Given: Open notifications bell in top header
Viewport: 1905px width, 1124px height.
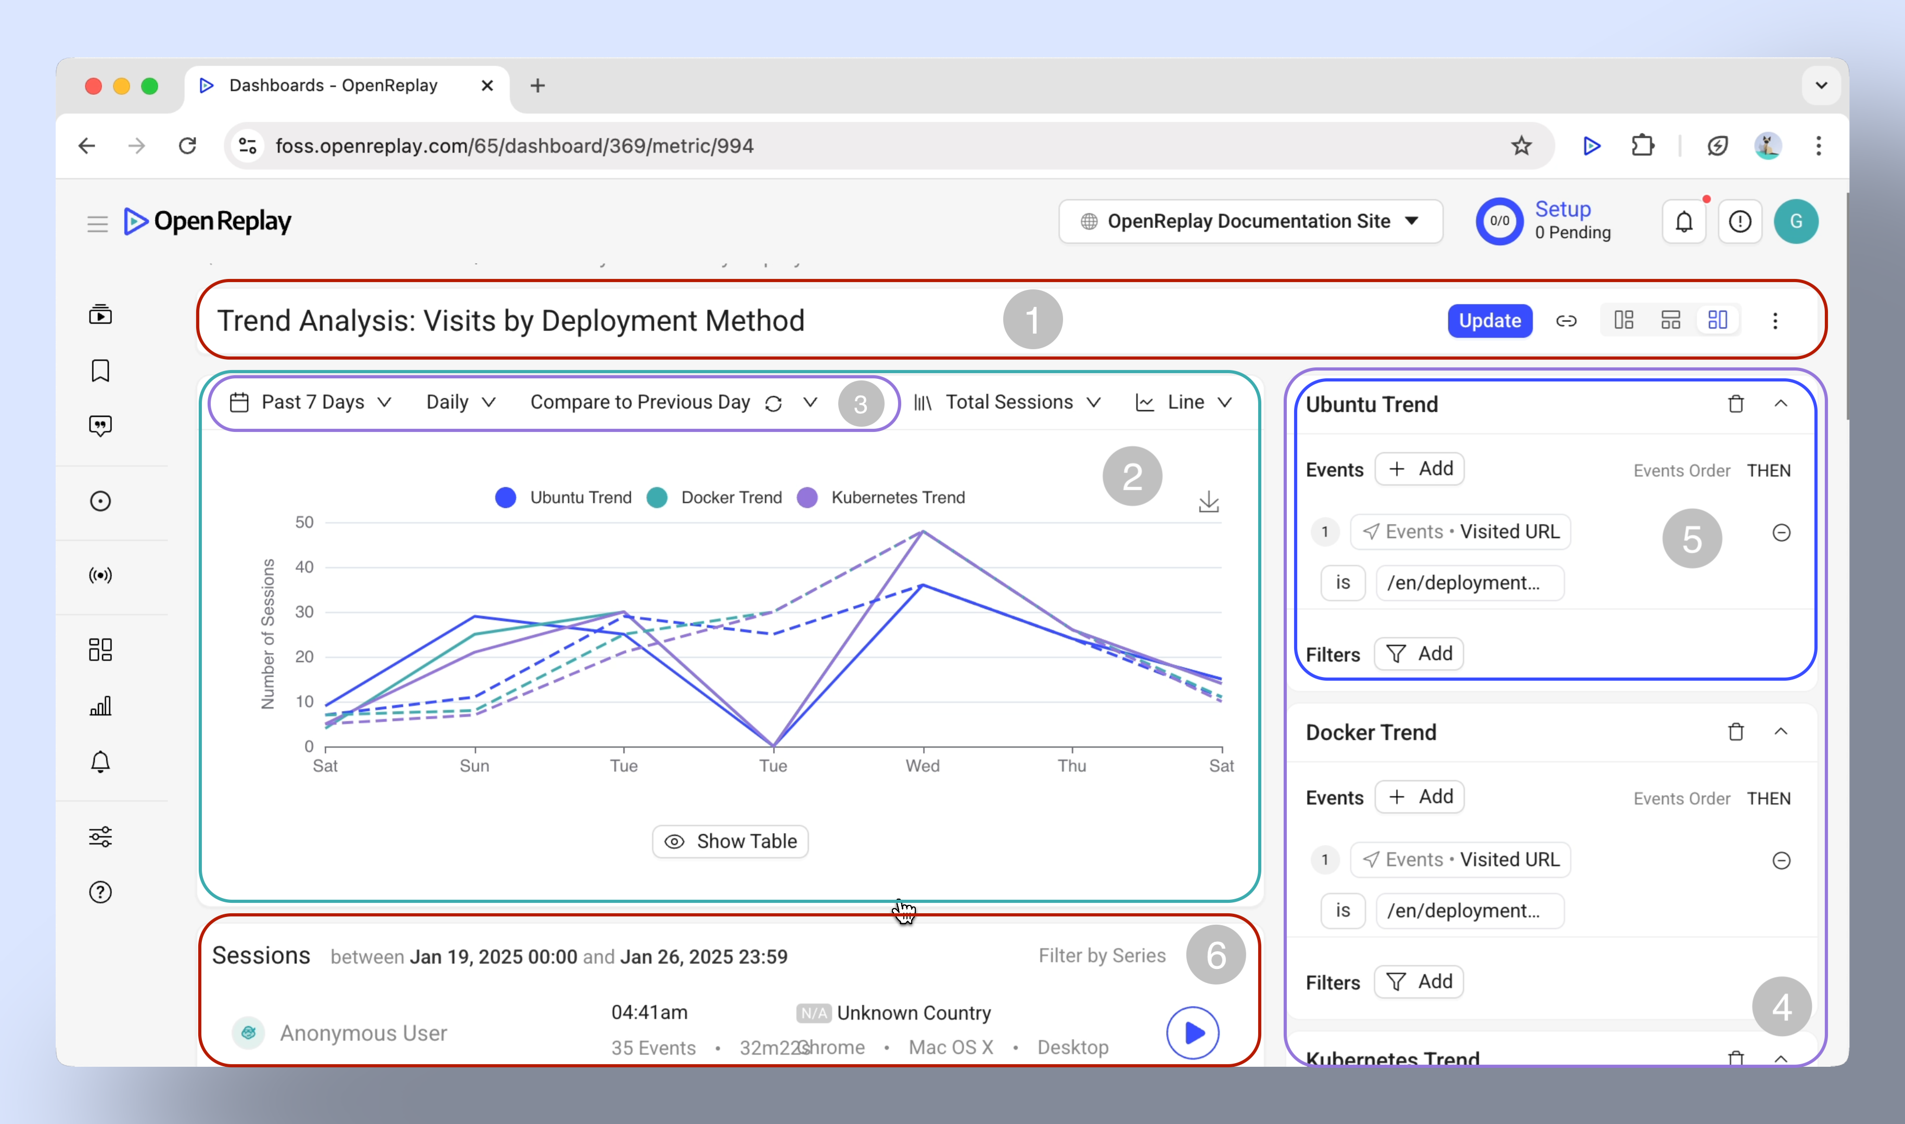Looking at the screenshot, I should (x=1684, y=222).
